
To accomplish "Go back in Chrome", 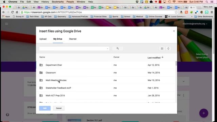I will click(4, 12).
